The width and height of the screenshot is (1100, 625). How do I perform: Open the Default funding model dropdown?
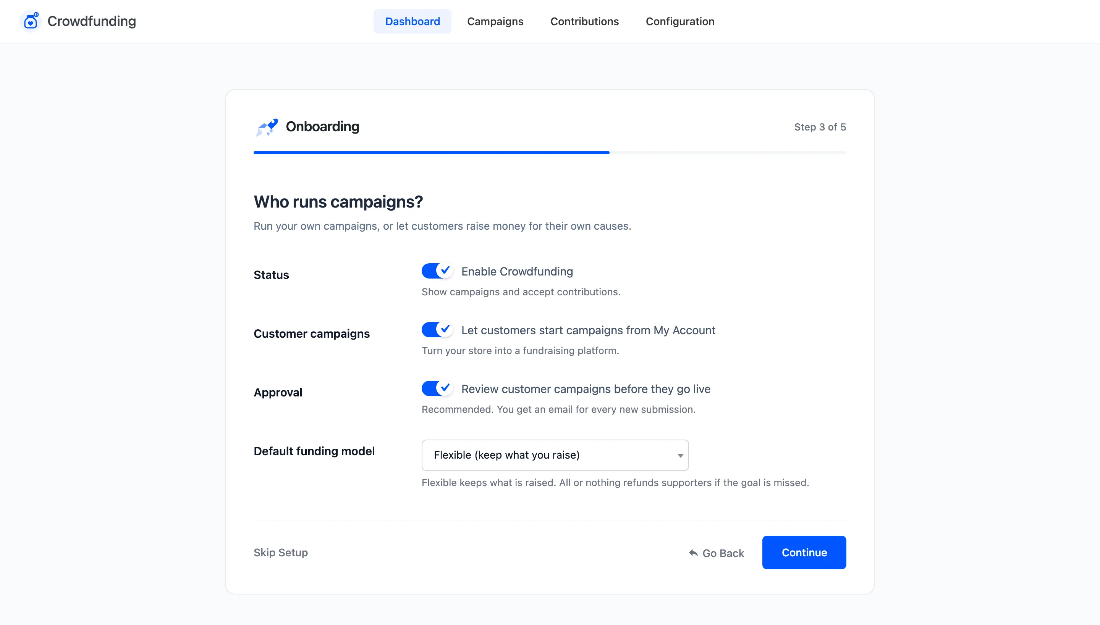pyautogui.click(x=555, y=455)
